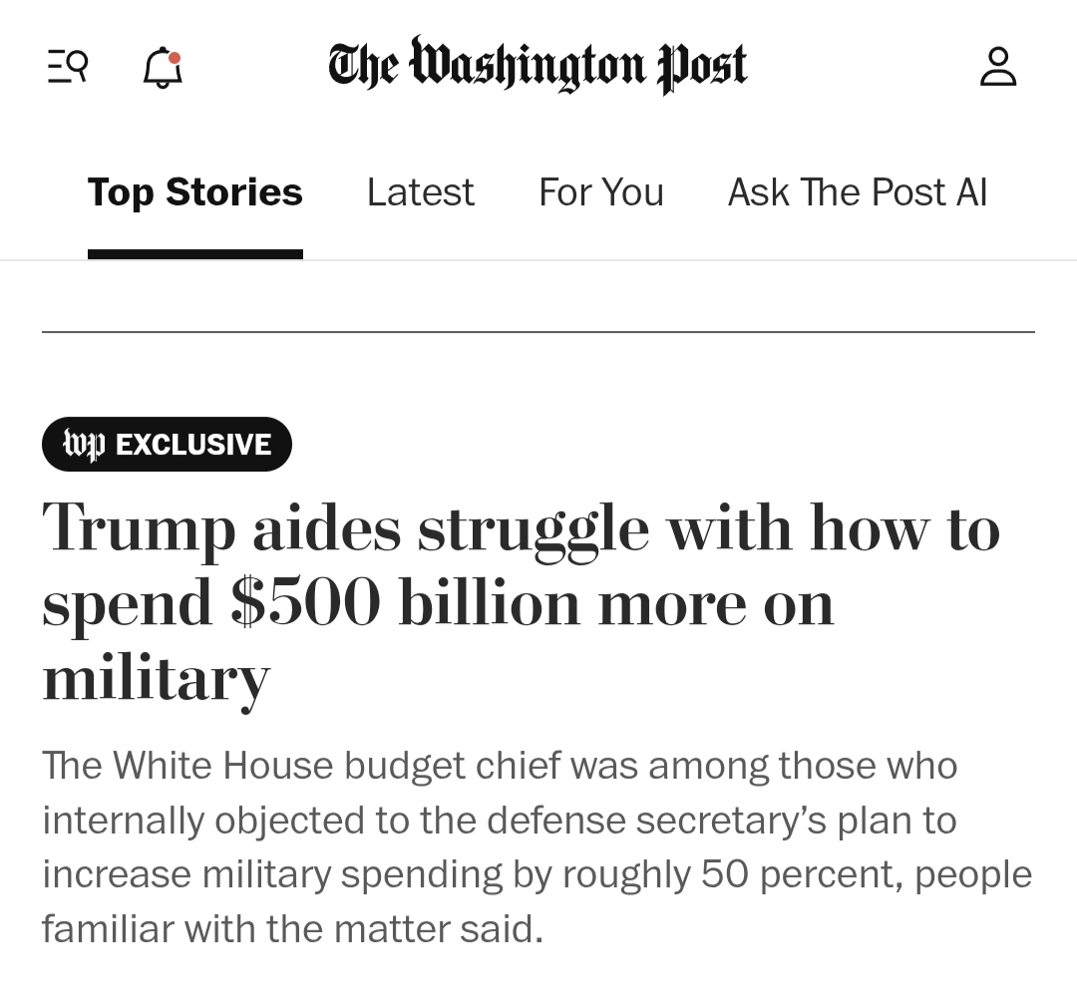Click The Washington Post masthead logo

tap(538, 65)
